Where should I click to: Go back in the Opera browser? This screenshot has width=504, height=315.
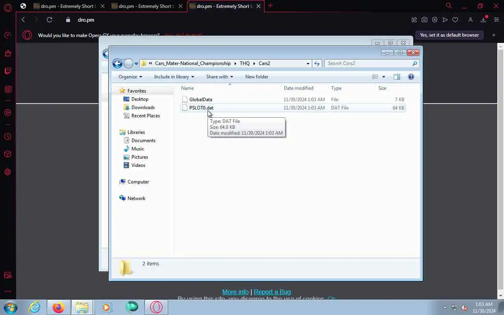click(23, 20)
